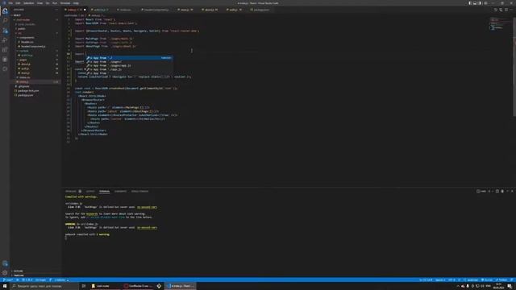Open the Edit menu
The image size is (516, 290).
click(18, 3)
